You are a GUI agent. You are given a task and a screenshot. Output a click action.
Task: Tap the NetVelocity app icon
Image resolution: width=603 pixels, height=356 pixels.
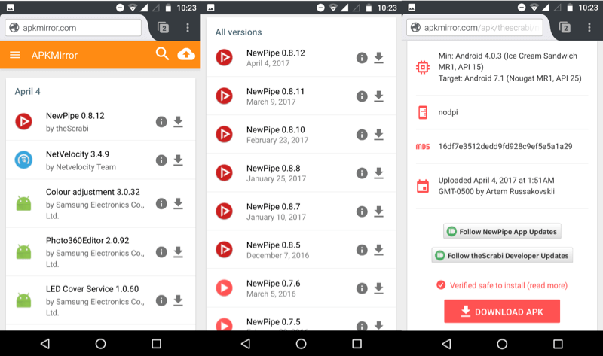pos(23,160)
